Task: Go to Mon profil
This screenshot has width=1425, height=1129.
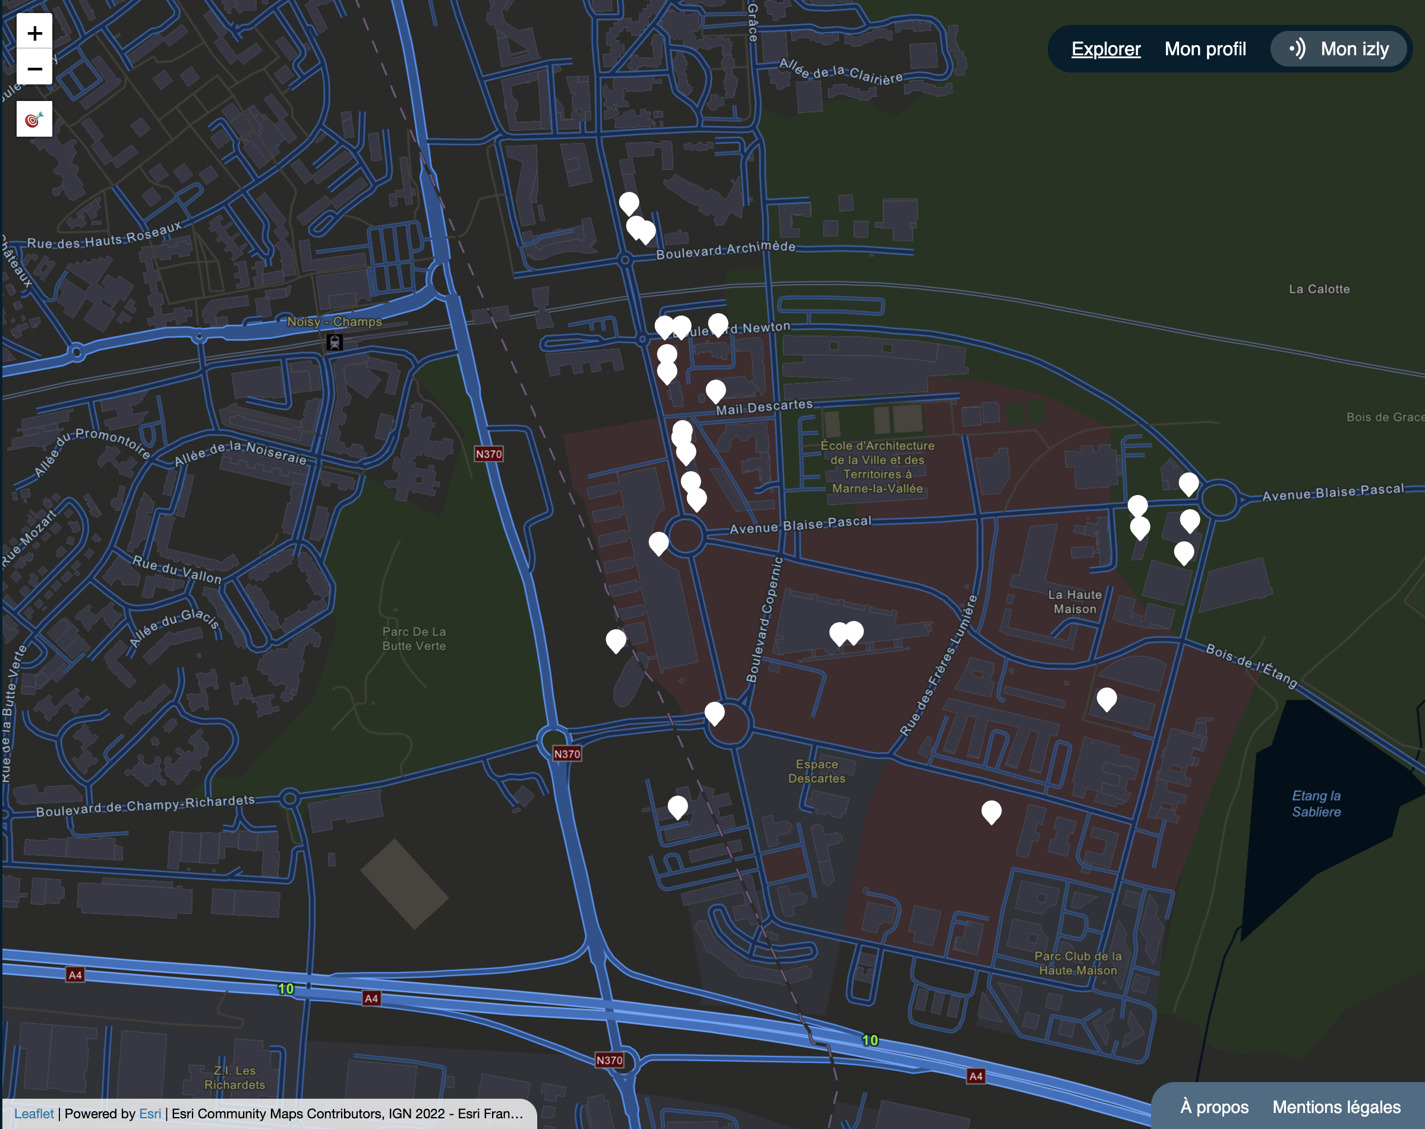Action: [1205, 49]
